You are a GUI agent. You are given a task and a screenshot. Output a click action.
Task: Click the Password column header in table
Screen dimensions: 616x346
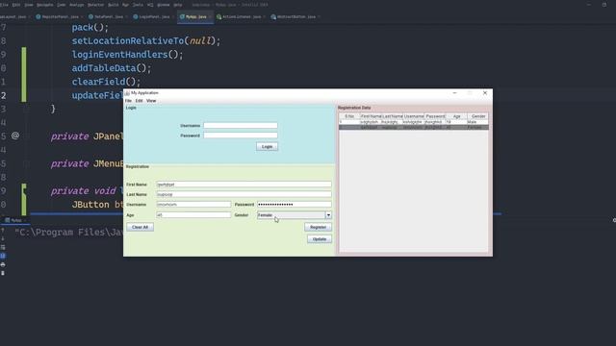pyautogui.click(x=435, y=116)
